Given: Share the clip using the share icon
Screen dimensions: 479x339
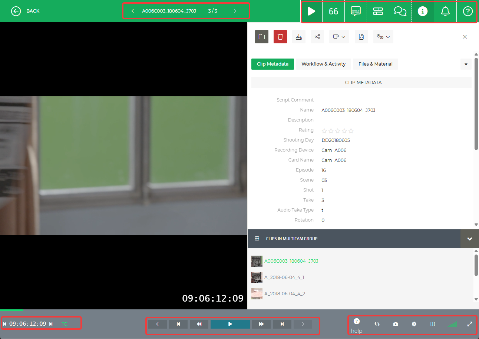Looking at the screenshot, I should (317, 37).
